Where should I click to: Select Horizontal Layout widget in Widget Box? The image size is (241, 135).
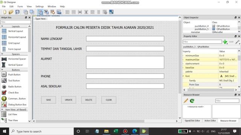click(17, 37)
